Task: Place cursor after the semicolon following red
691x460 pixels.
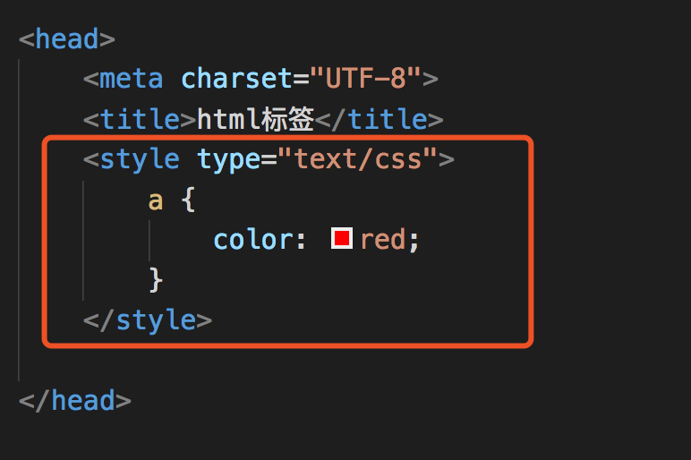Action: [x=421, y=239]
